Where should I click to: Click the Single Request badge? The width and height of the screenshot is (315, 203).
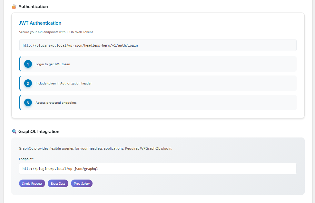coord(32,184)
